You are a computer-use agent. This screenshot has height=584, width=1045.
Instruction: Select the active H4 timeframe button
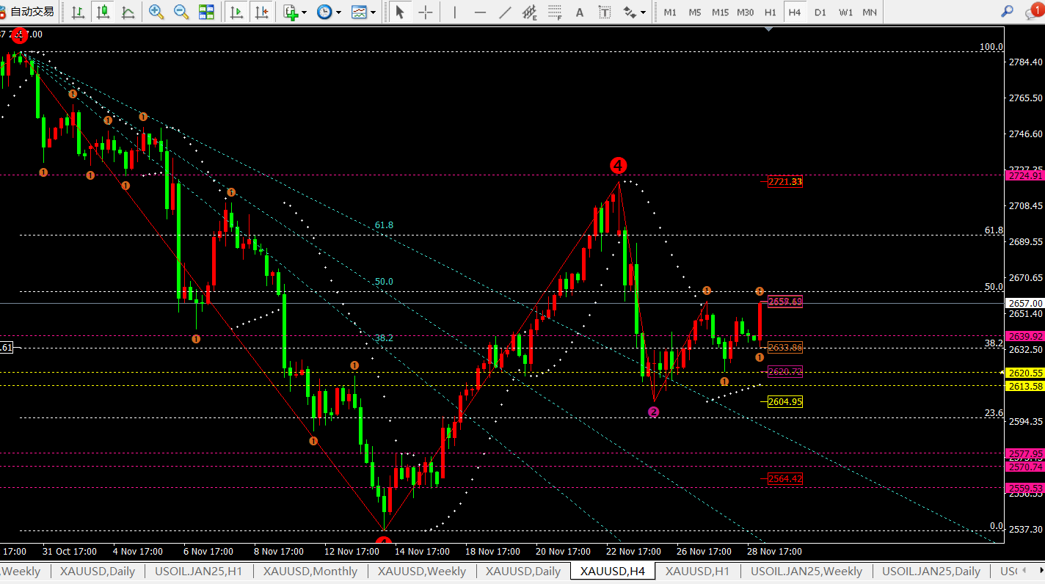click(x=795, y=12)
